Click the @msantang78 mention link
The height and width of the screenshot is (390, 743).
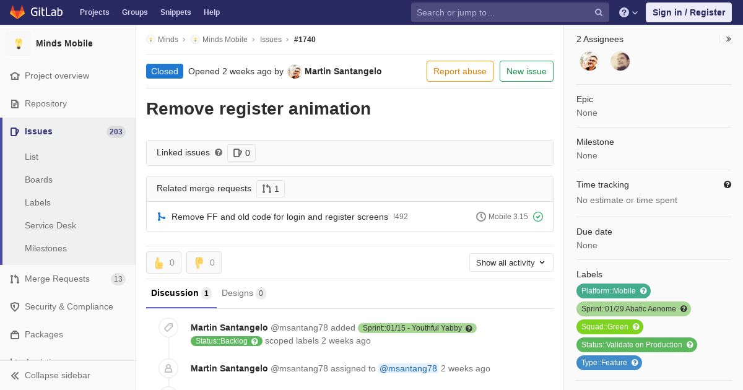[408, 368]
